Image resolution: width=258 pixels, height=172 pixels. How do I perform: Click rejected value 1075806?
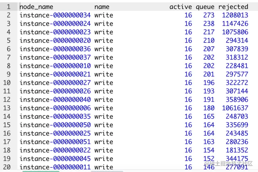235,32
